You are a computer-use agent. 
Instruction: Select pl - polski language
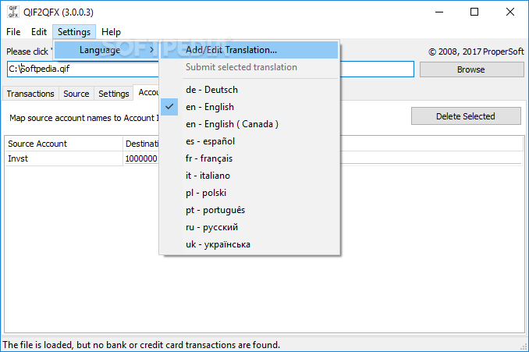click(x=250, y=193)
